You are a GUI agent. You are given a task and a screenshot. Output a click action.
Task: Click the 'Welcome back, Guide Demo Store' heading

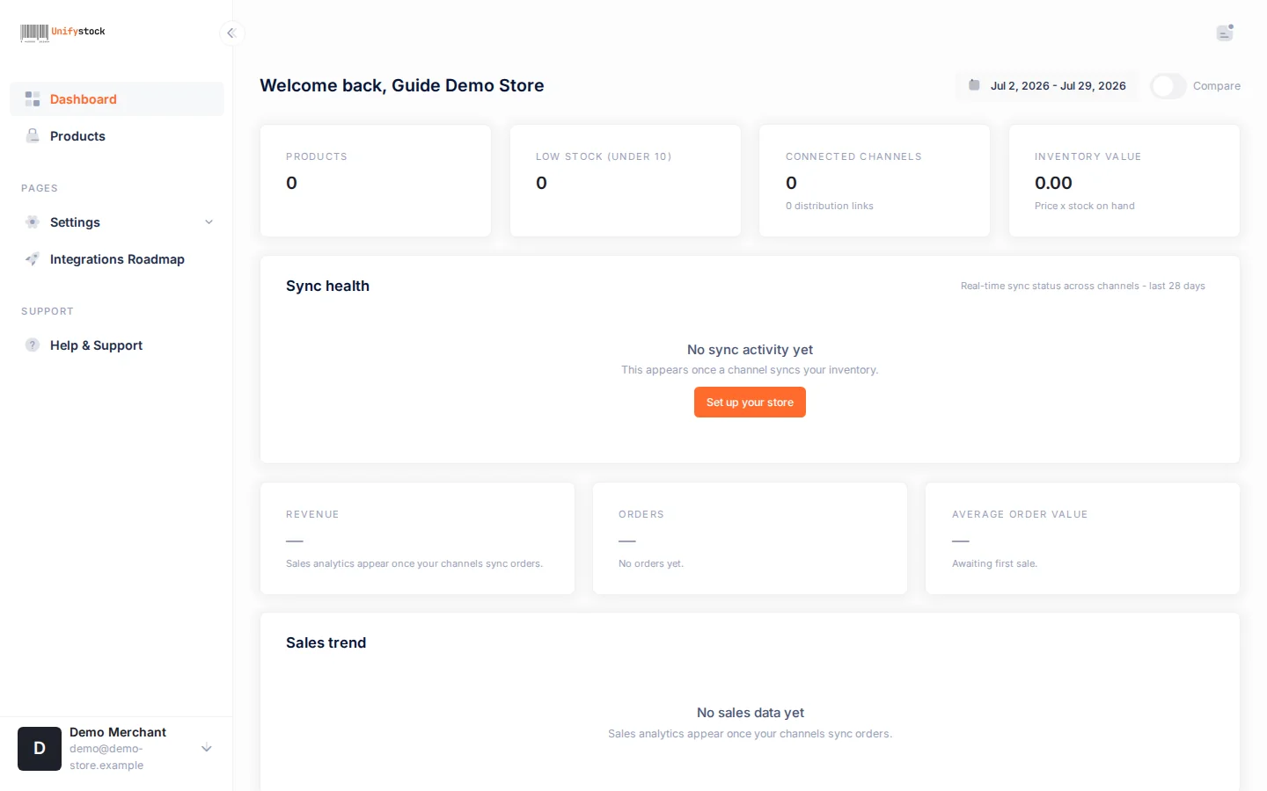402,85
